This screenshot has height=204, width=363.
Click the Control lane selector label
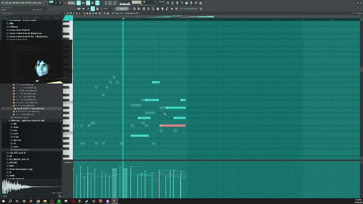(x=68, y=162)
